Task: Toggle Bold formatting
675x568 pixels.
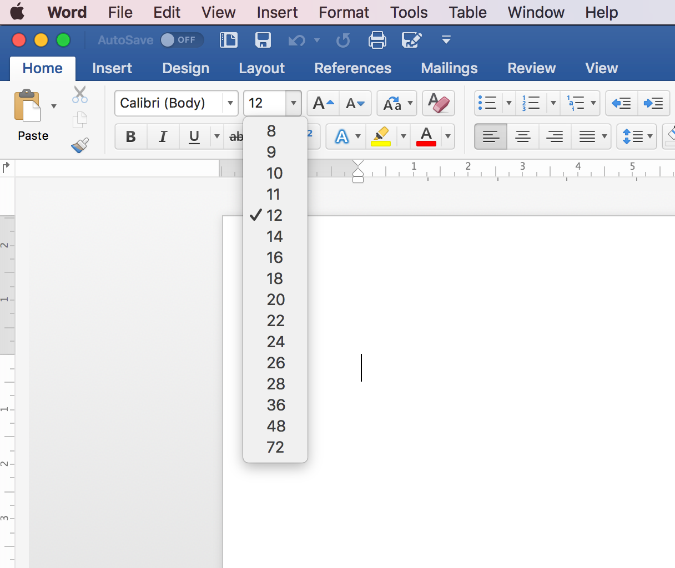Action: tap(130, 136)
